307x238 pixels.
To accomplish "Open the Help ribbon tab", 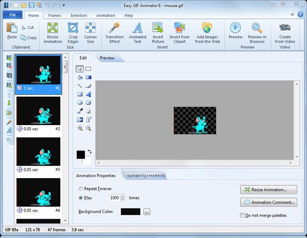I will pos(128,15).
